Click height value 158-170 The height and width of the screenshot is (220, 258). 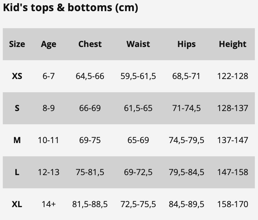233,204
